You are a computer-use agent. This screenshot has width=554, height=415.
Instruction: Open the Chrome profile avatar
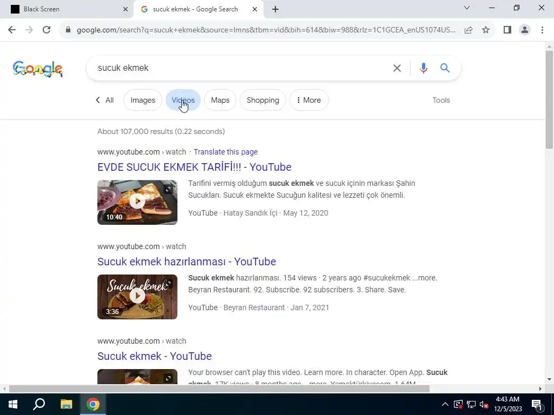click(525, 30)
